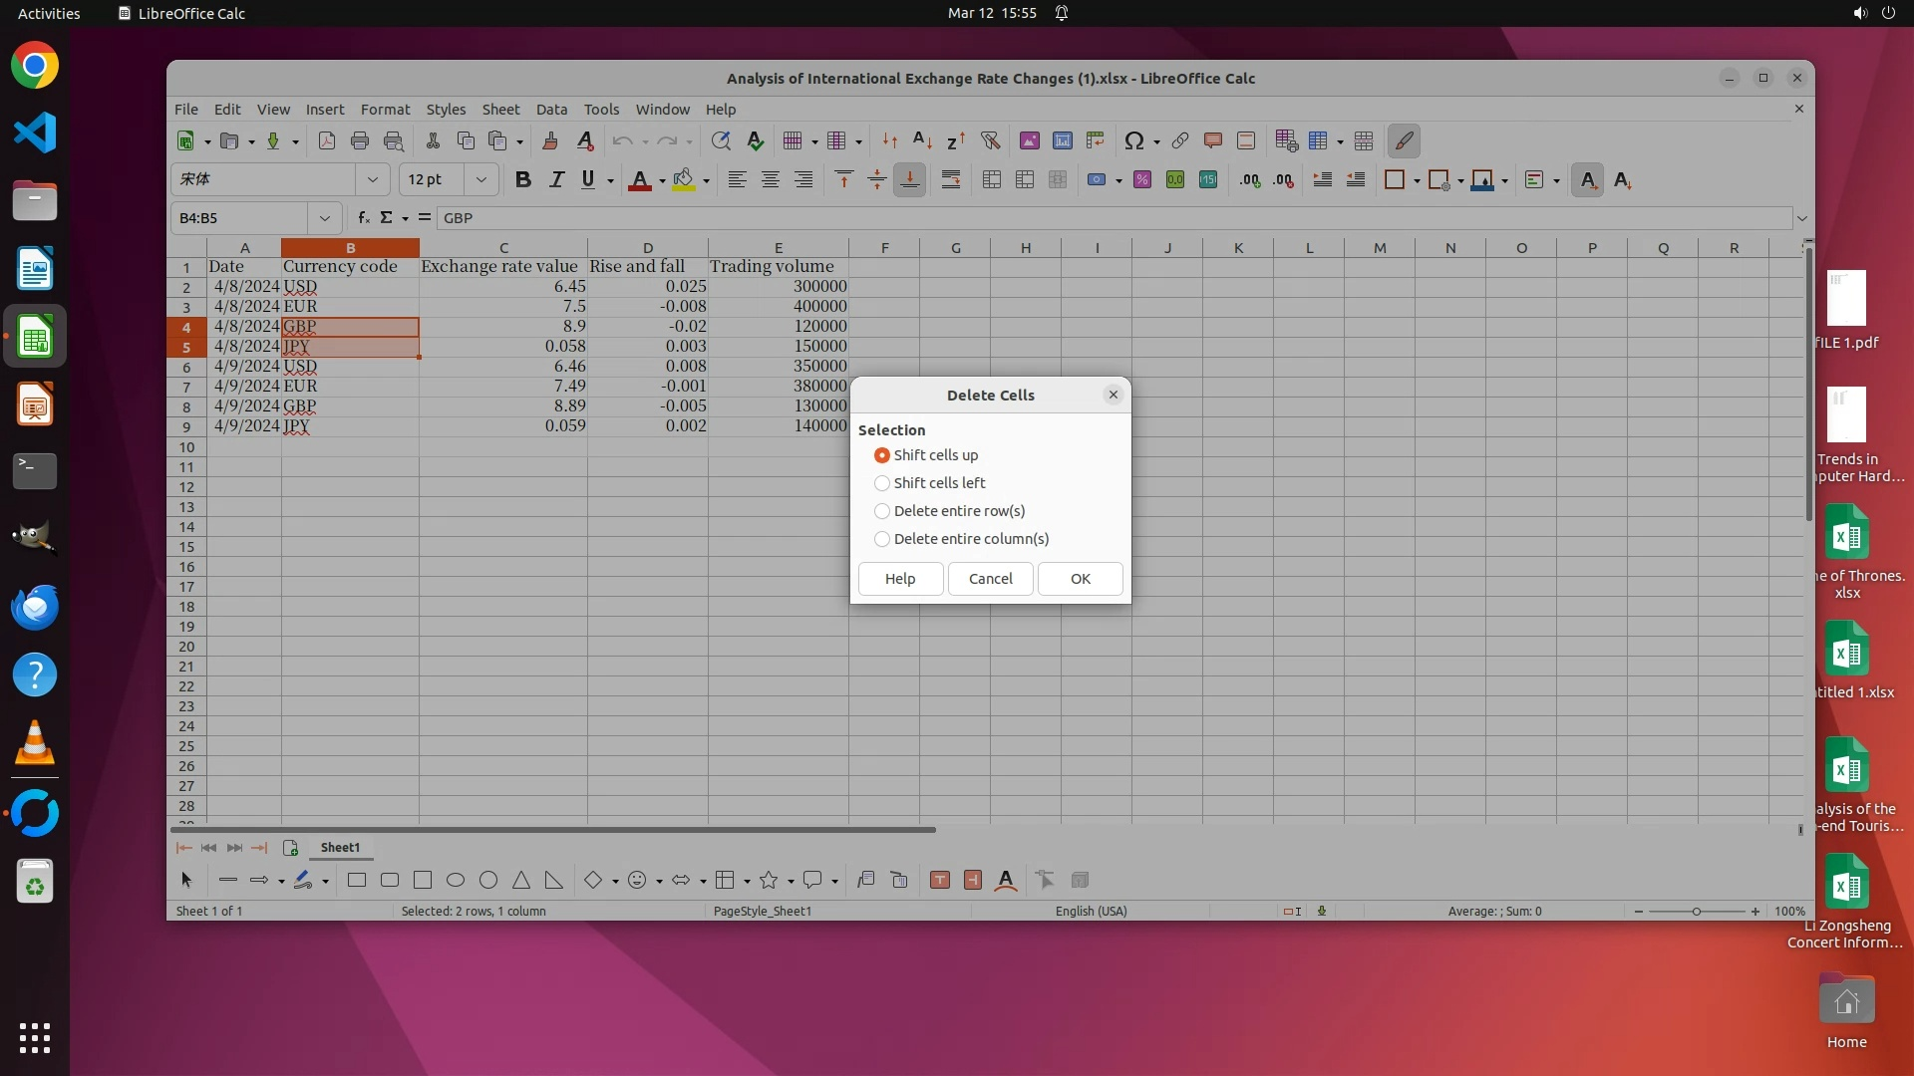Open the font size dropdown arrow
Image resolution: width=1914 pixels, height=1076 pixels.
(480, 180)
